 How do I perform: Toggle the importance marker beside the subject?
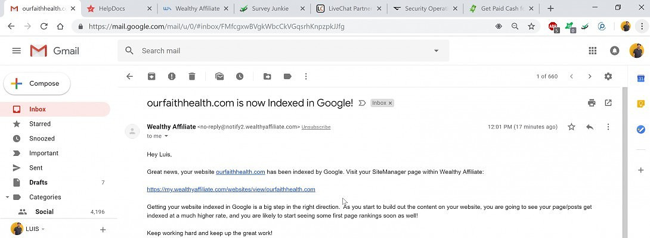coord(362,103)
